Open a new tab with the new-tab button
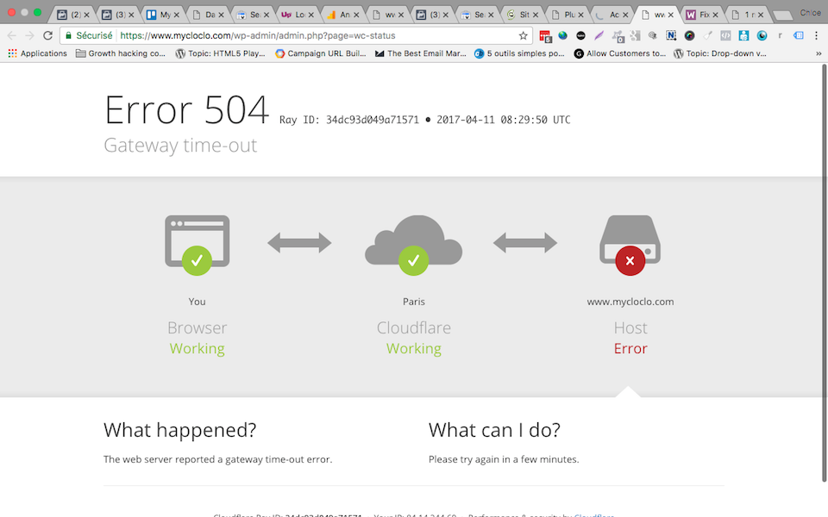The width and height of the screenshot is (828, 517). pos(782,16)
